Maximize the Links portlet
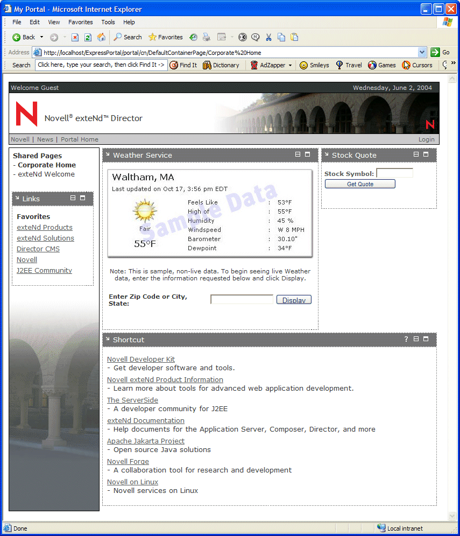Screen dimensions: 460x536 tap(83, 198)
